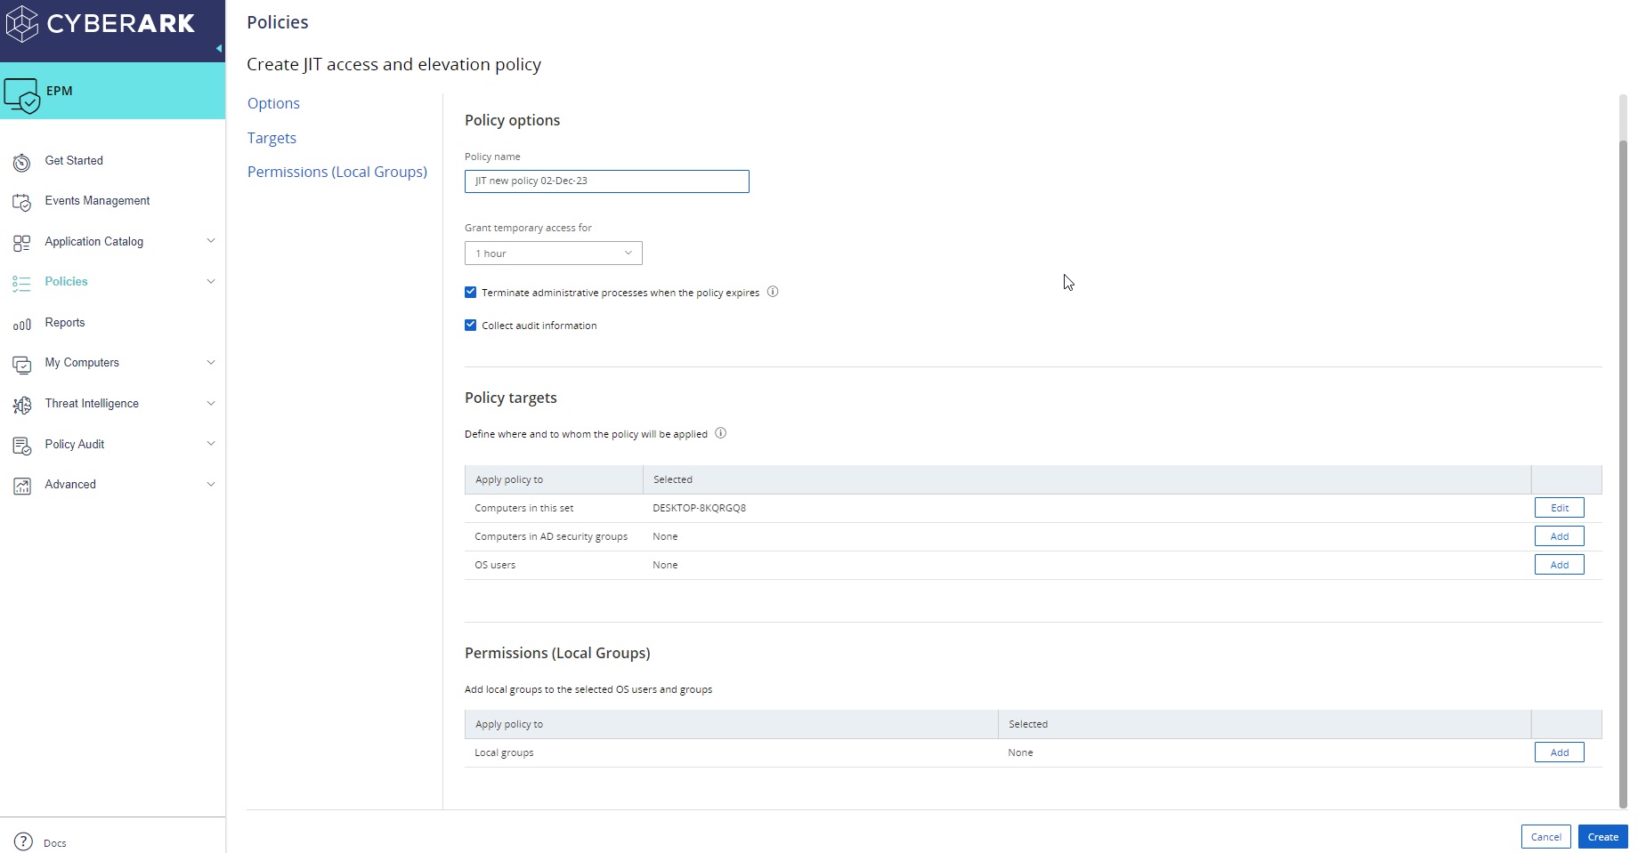1638x853 pixels.
Task: Open Events Management in the sidebar
Action: pyautogui.click(x=97, y=201)
